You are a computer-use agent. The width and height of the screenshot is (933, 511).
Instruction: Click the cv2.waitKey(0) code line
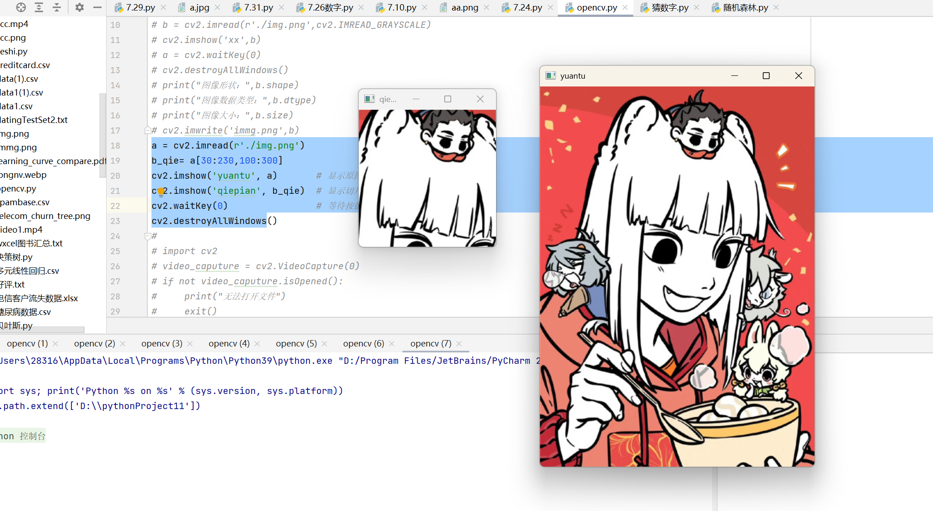189,206
